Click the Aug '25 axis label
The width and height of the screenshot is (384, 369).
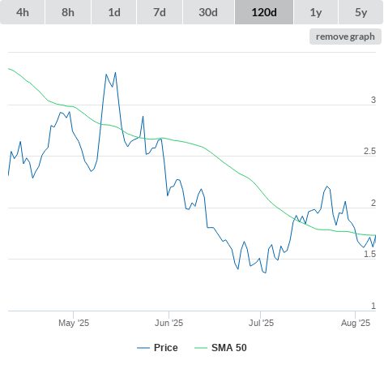(356, 323)
